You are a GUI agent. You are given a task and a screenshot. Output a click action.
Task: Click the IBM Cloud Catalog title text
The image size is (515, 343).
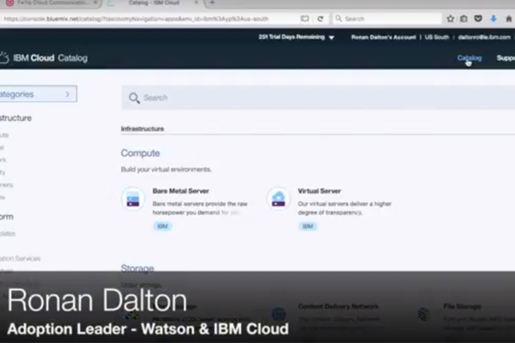51,58
